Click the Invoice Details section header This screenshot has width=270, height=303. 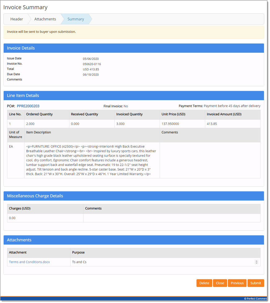[x=21, y=48]
